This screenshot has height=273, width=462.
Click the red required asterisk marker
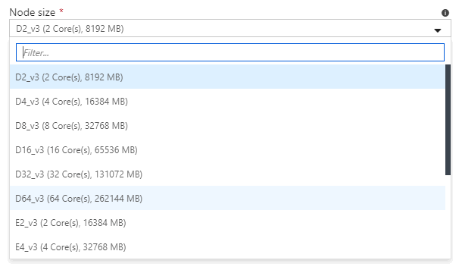pyautogui.click(x=61, y=11)
